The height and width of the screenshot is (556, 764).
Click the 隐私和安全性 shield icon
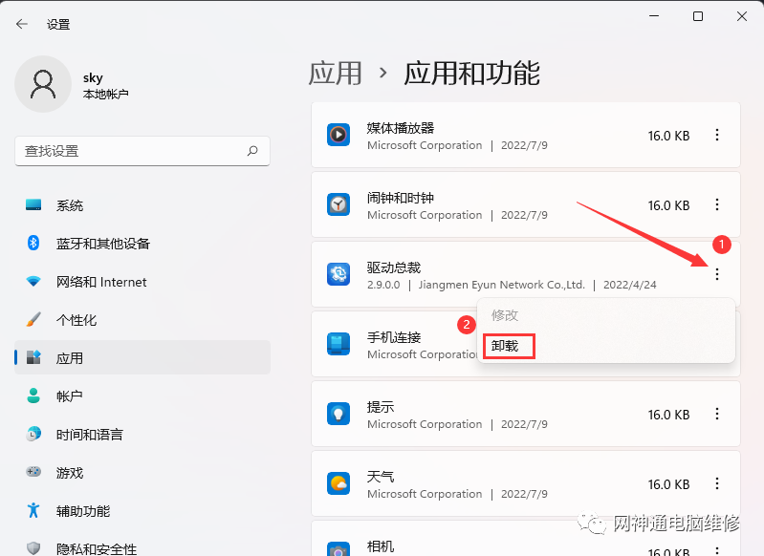click(33, 548)
